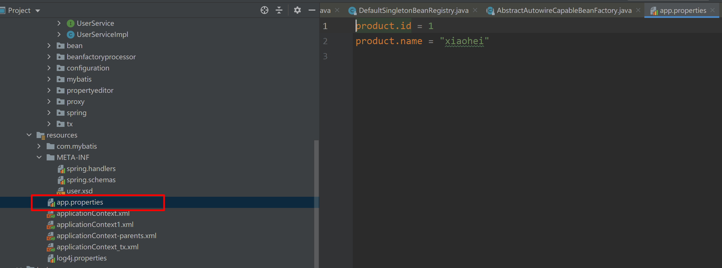The width and height of the screenshot is (722, 268).
Task: Select the mybatis folder icon
Action: pyautogui.click(x=61, y=79)
